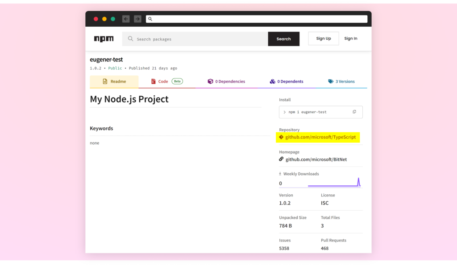The height and width of the screenshot is (266, 457).
Task: Click the keywords value none
Action: coord(95,143)
